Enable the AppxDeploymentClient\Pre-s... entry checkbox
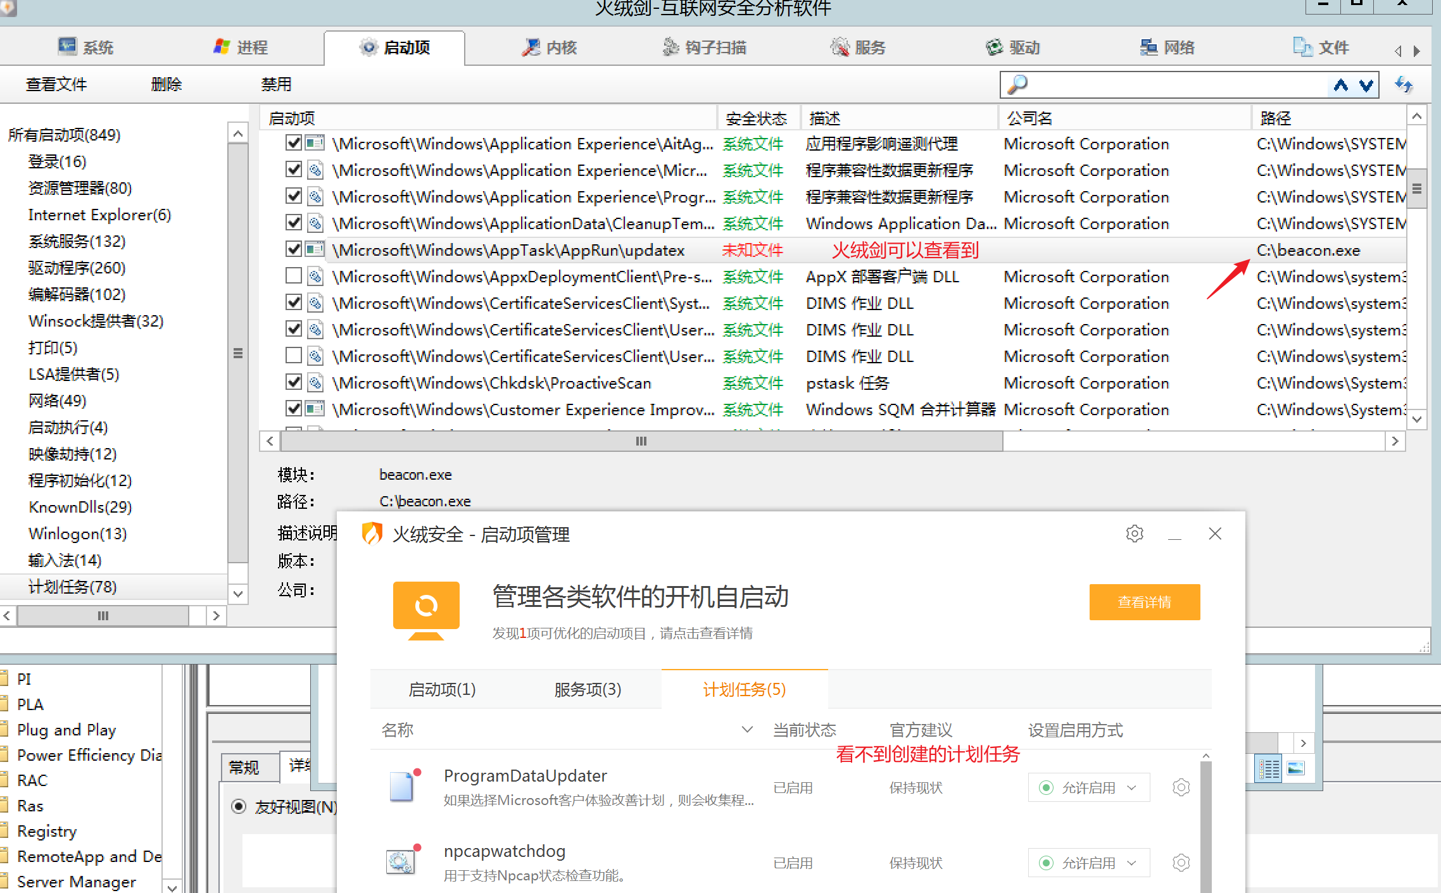 tap(293, 276)
